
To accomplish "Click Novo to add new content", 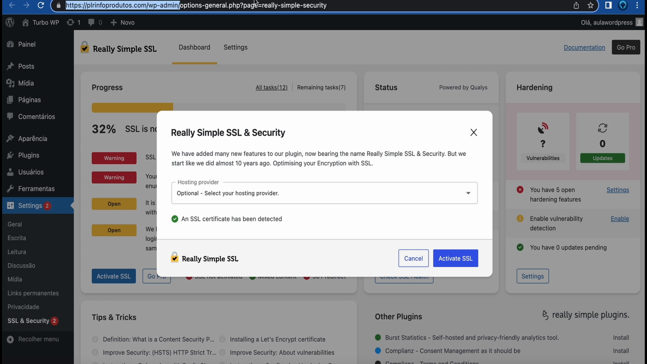I will [123, 22].
